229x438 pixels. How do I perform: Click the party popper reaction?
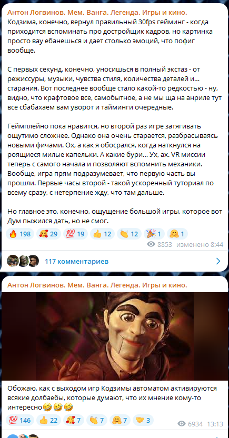coord(154,234)
